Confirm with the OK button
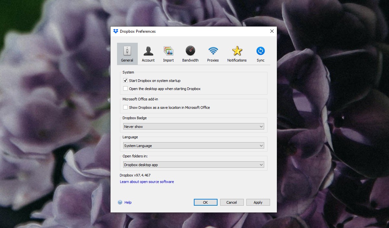The height and width of the screenshot is (228, 389). coord(206,202)
